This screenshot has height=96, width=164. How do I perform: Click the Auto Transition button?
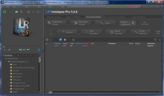point(91,32)
